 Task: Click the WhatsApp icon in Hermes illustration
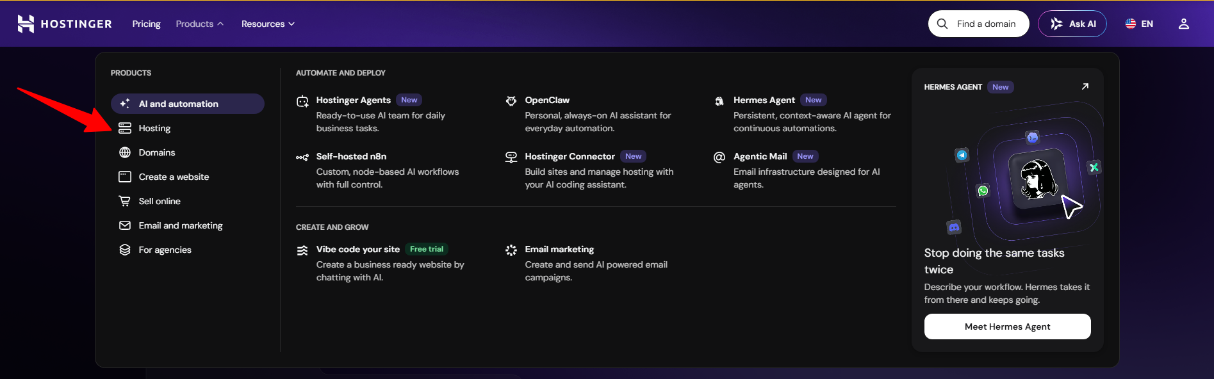pos(983,191)
